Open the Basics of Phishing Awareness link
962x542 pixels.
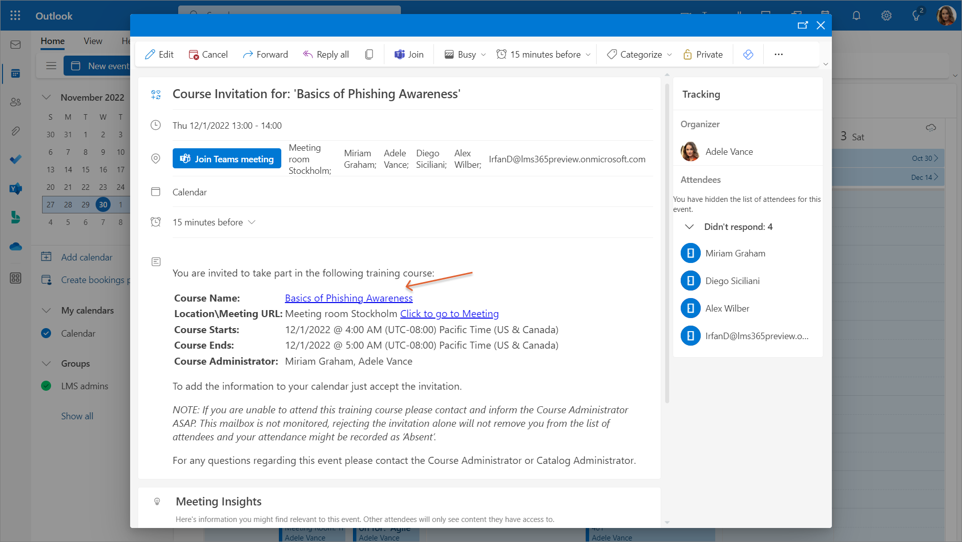click(x=348, y=298)
